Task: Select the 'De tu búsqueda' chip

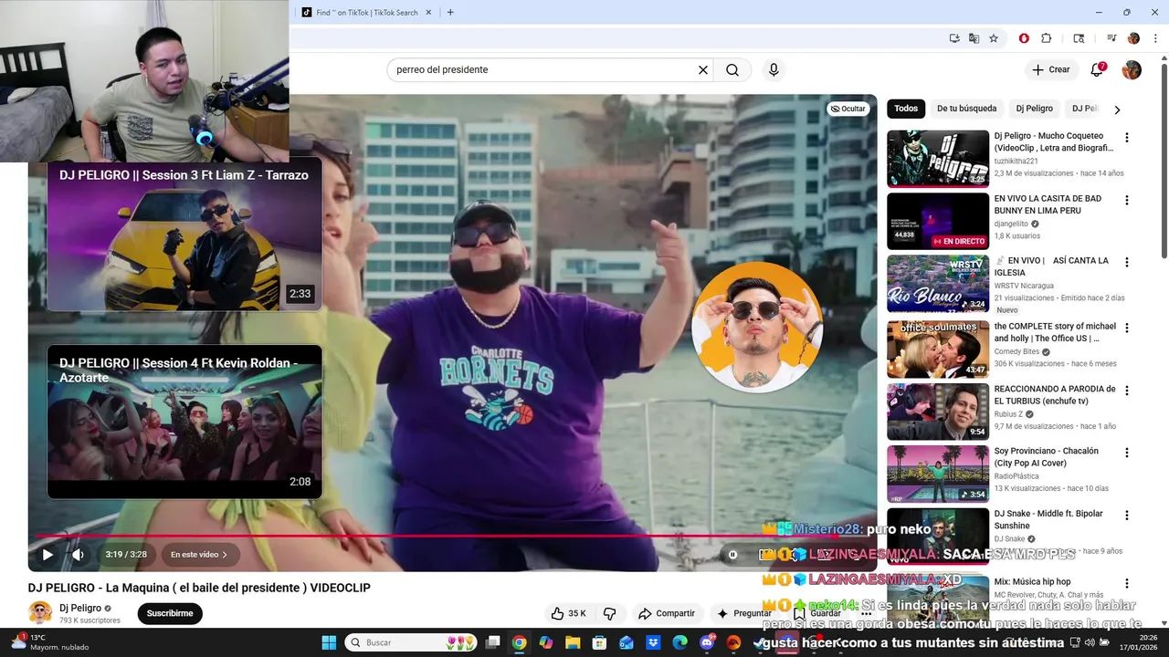Action: pyautogui.click(x=966, y=109)
